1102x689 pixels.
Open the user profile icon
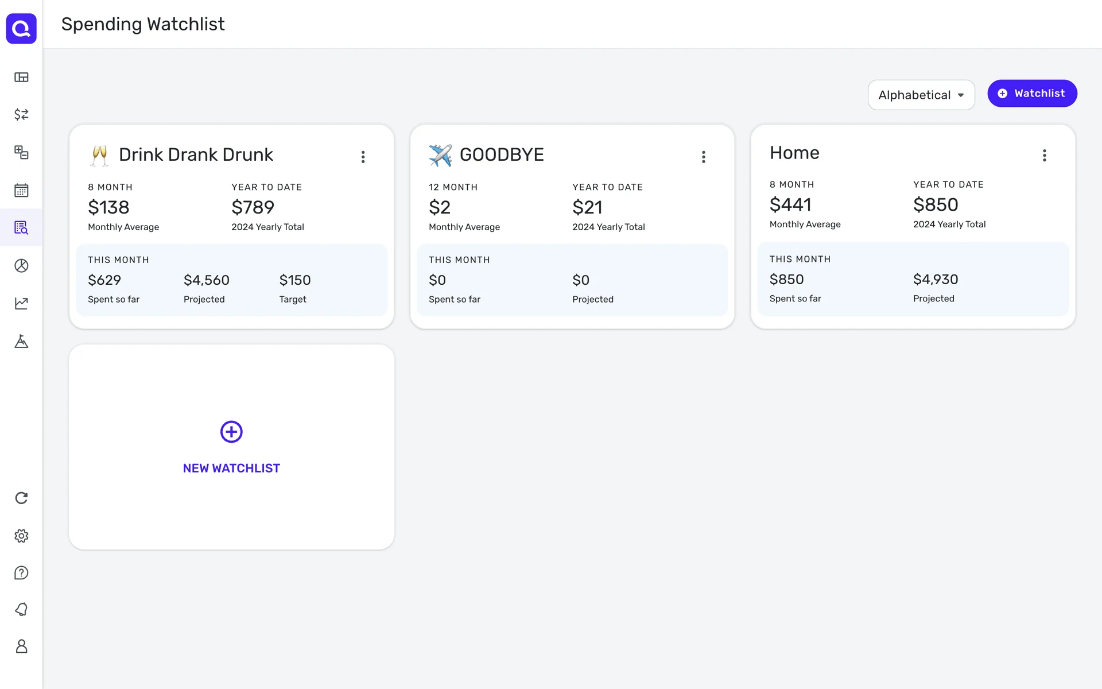[x=21, y=647]
